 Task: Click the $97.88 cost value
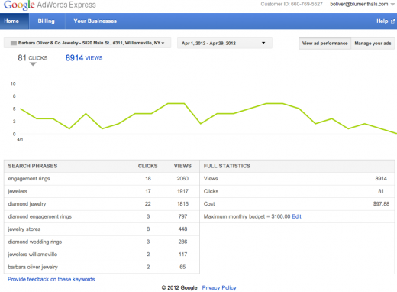pos(381,204)
